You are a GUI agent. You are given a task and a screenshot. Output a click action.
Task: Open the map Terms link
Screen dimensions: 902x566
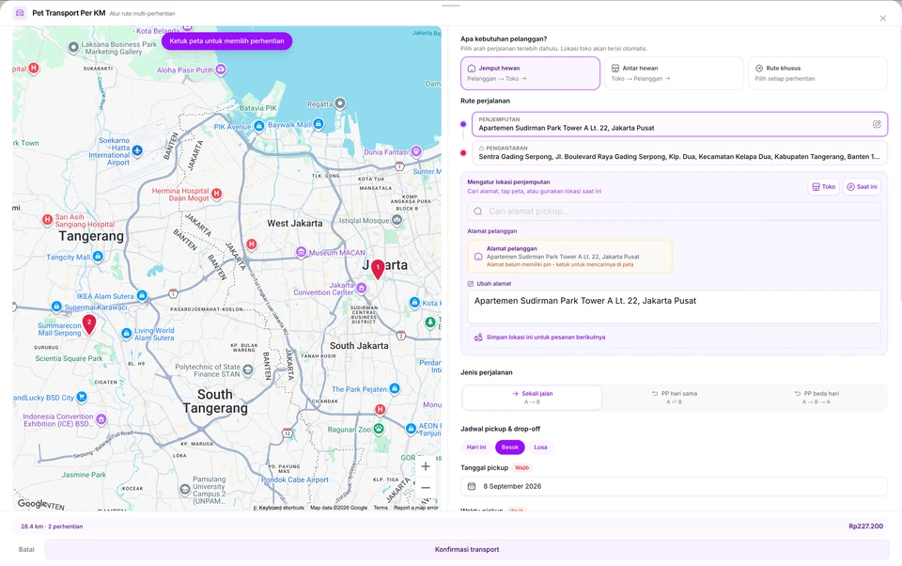click(381, 508)
